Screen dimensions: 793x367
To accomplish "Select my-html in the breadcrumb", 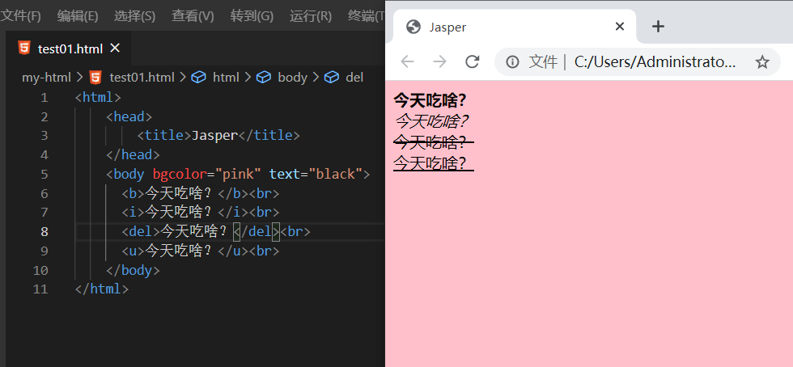I will click(x=46, y=78).
